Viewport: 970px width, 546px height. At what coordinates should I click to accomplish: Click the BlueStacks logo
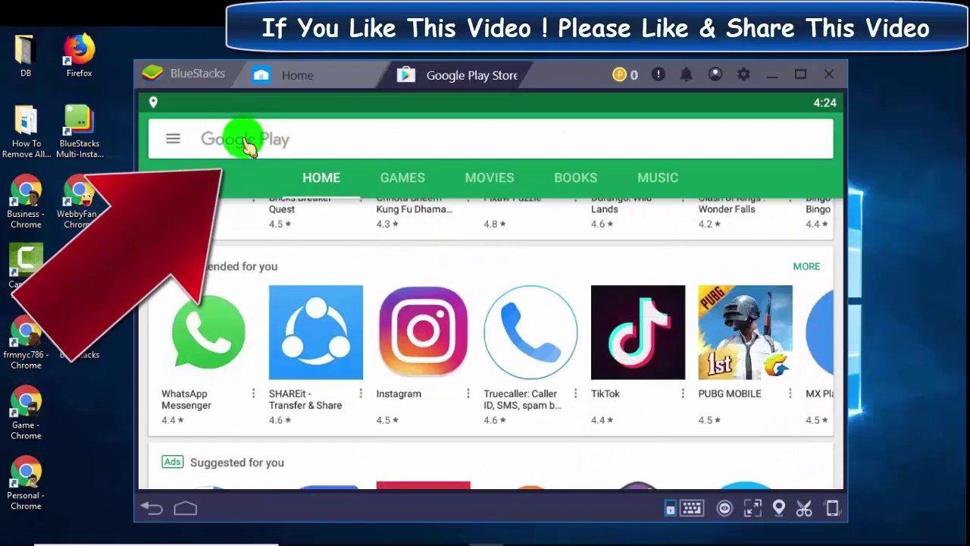click(x=152, y=74)
